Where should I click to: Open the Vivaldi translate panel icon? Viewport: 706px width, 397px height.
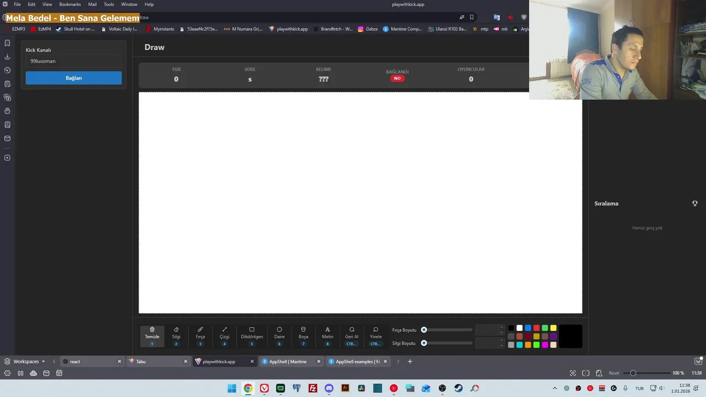(7, 98)
